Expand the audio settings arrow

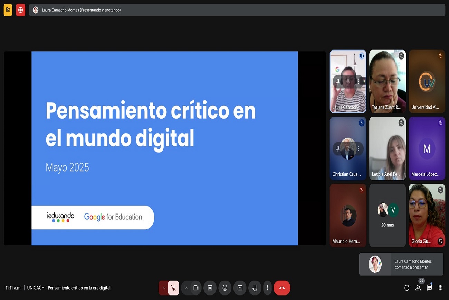[164, 288]
